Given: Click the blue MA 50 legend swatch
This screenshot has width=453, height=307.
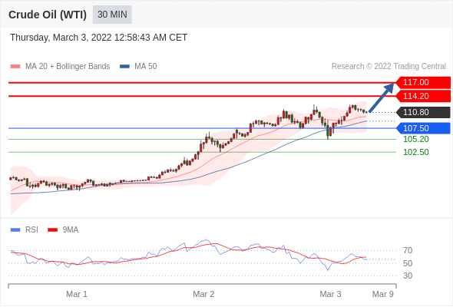Looking at the screenshot, I should pos(125,67).
